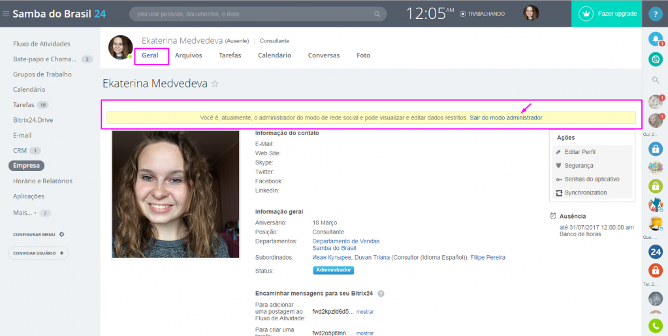Toggle favorite star beside Ekaterina Medvedeva

click(x=215, y=84)
